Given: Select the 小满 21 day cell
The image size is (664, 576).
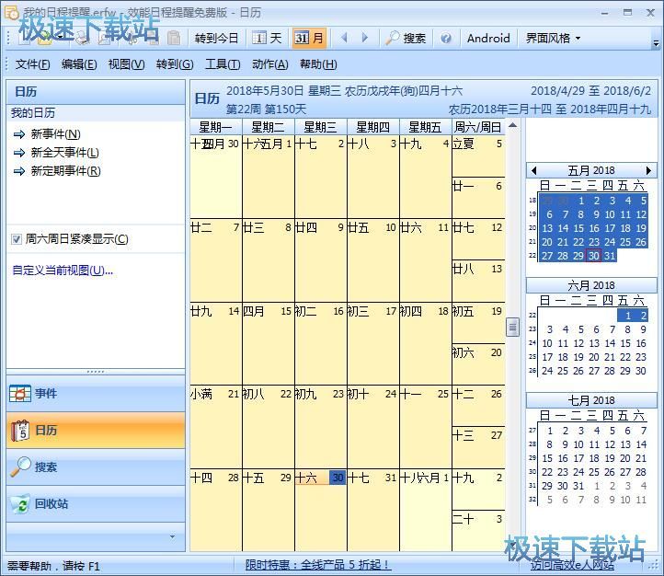Looking at the screenshot, I should [x=215, y=427].
